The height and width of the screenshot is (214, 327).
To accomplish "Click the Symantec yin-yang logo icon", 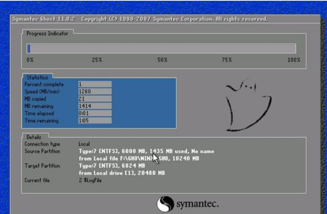I will click(165, 204).
